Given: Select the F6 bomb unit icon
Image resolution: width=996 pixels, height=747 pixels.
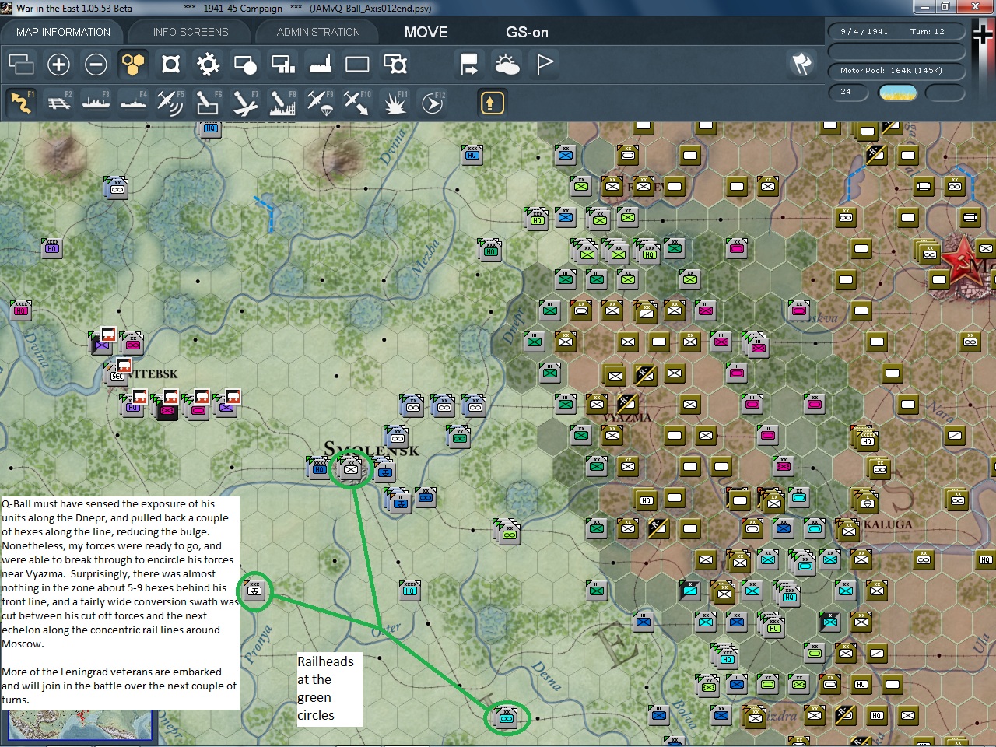Looking at the screenshot, I should point(208,103).
